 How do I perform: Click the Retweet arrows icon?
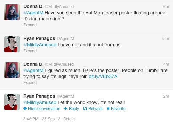coord(85,109)
